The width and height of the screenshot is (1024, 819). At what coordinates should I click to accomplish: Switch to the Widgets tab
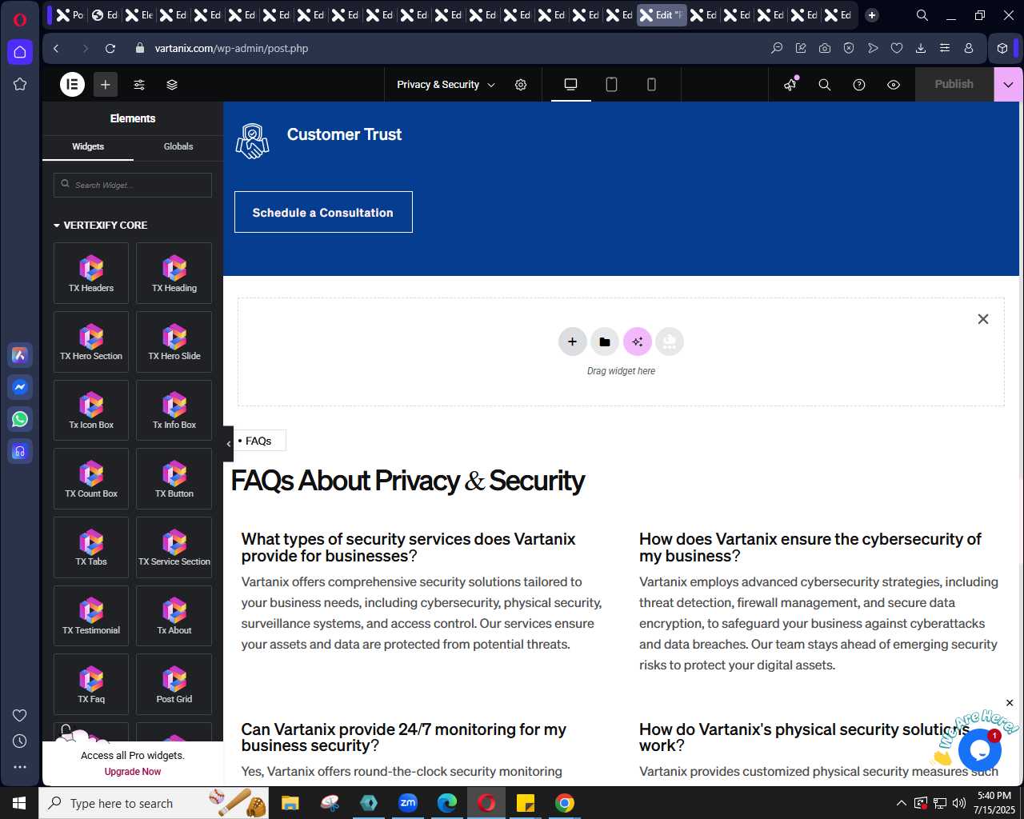tap(88, 146)
